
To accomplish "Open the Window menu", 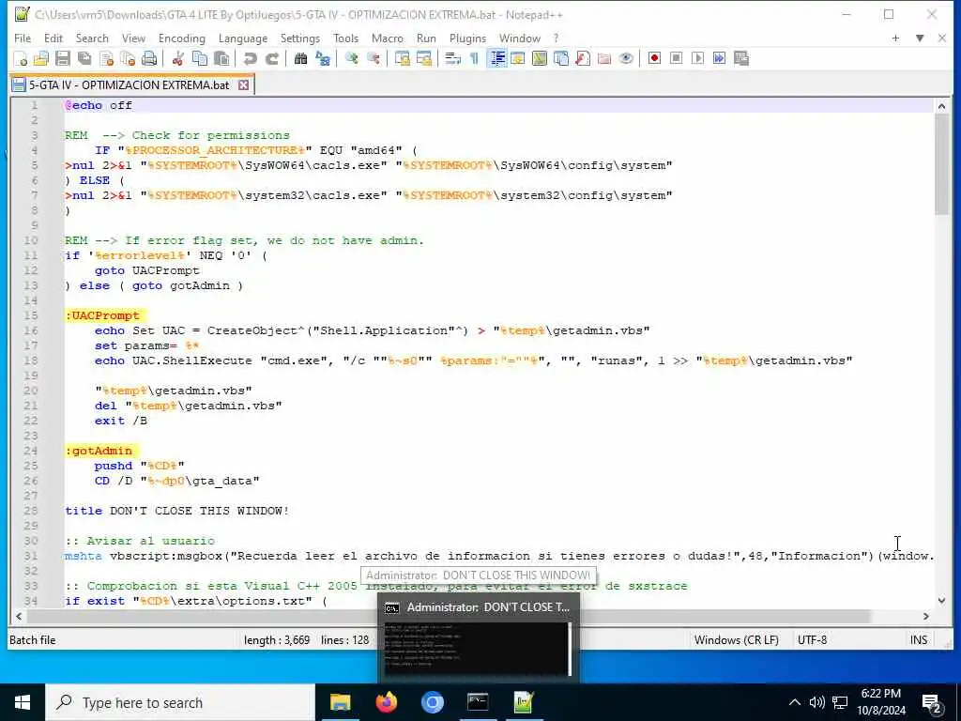I will pyautogui.click(x=520, y=38).
